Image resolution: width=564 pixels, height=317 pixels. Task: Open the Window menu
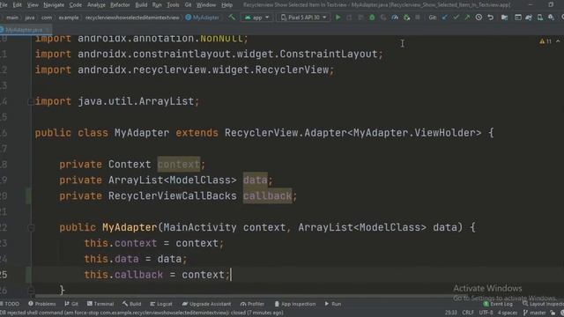[206, 5]
